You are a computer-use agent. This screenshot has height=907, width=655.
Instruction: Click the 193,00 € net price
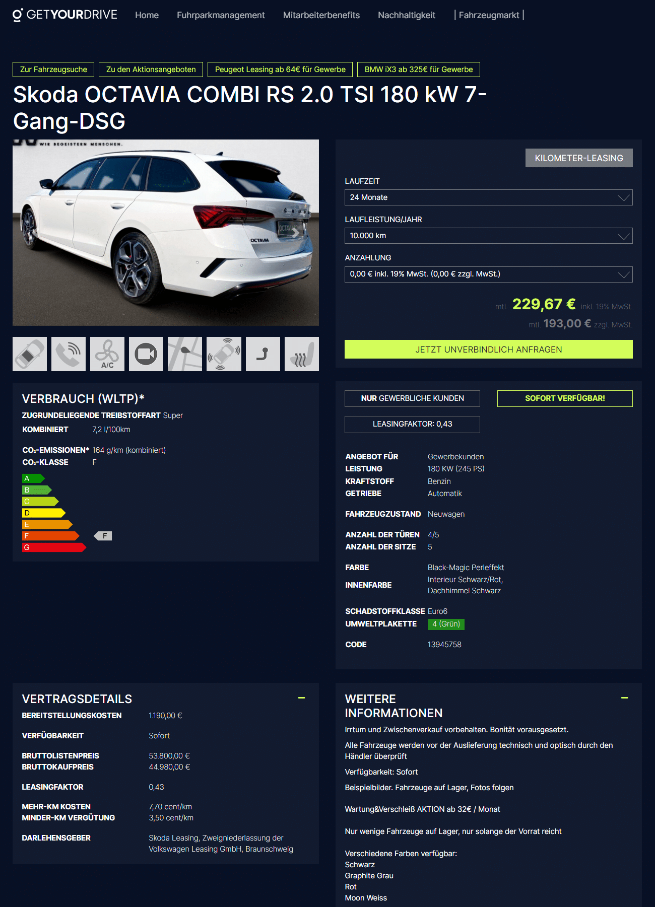tap(567, 323)
